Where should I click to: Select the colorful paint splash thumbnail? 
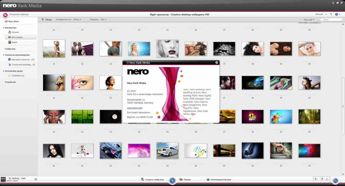pyautogui.click(x=281, y=117)
